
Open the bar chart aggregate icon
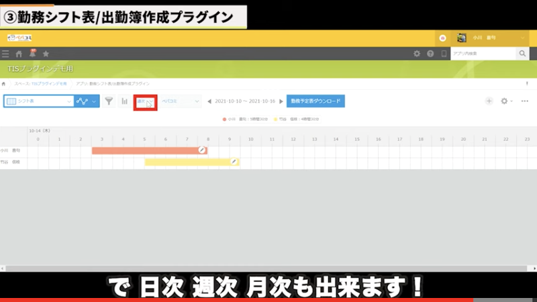tap(124, 101)
